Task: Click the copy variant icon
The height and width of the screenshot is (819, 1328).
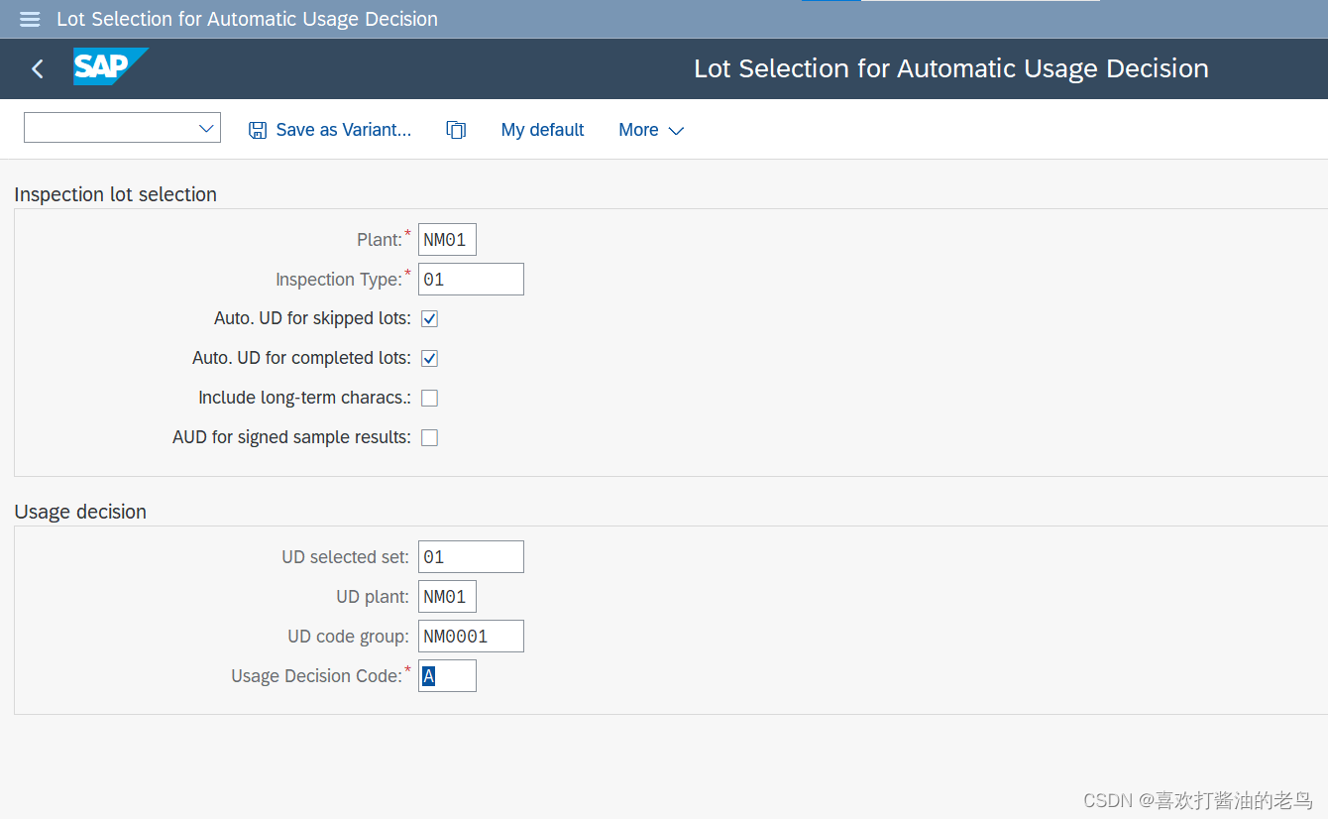Action: pos(456,129)
